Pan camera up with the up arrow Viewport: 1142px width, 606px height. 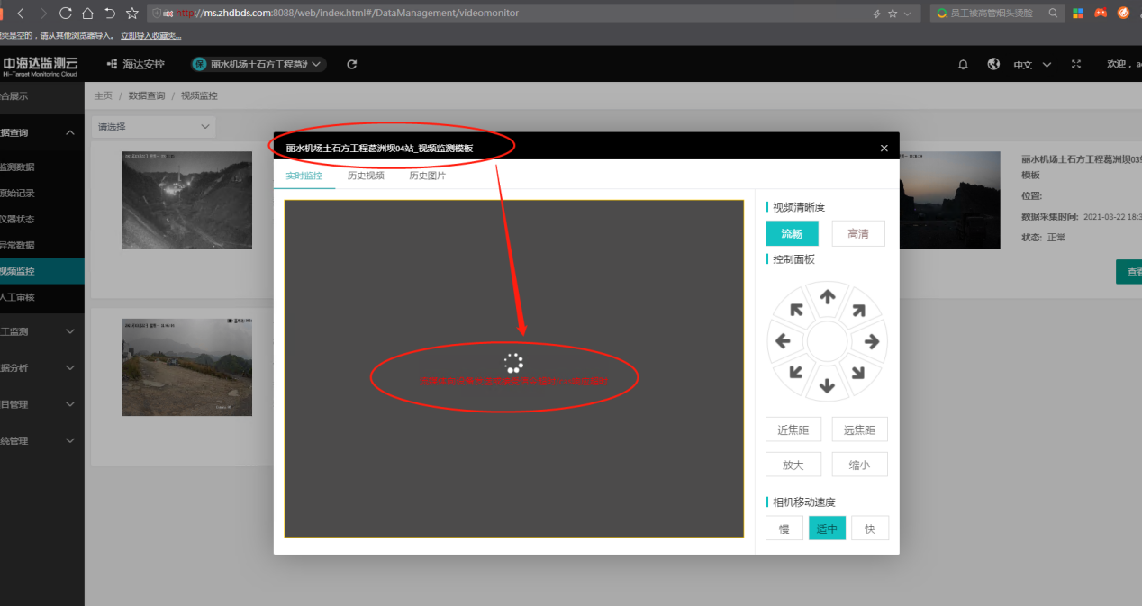[828, 296]
